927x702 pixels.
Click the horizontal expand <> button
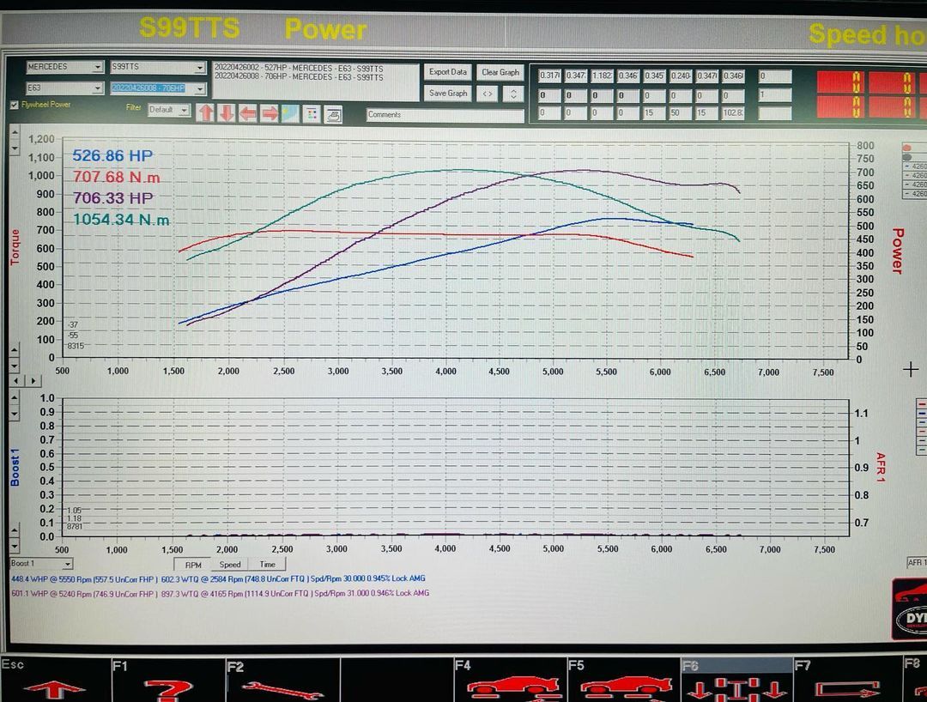[488, 94]
